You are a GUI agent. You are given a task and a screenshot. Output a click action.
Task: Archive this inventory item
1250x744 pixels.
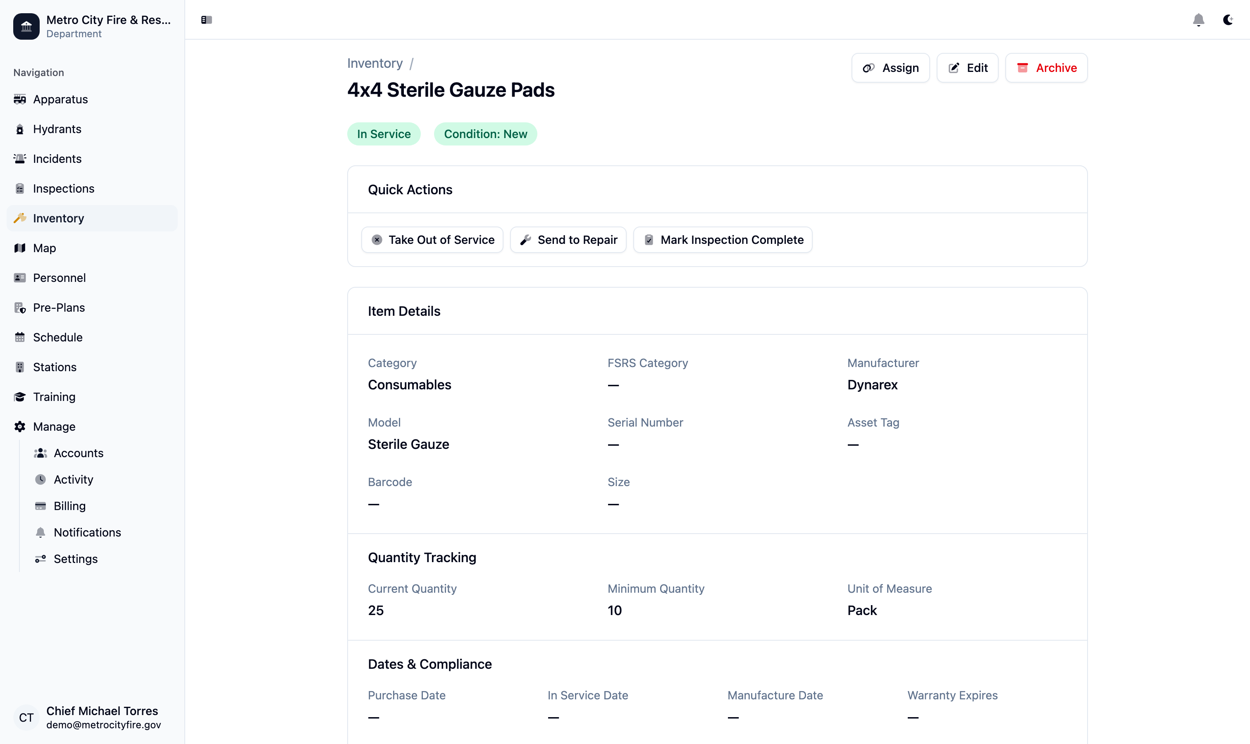pos(1046,68)
